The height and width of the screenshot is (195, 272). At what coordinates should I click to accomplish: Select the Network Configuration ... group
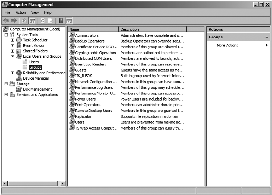(96, 82)
